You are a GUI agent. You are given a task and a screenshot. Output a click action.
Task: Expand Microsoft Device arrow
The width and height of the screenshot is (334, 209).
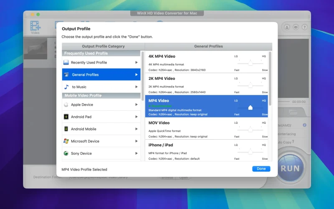137,141
